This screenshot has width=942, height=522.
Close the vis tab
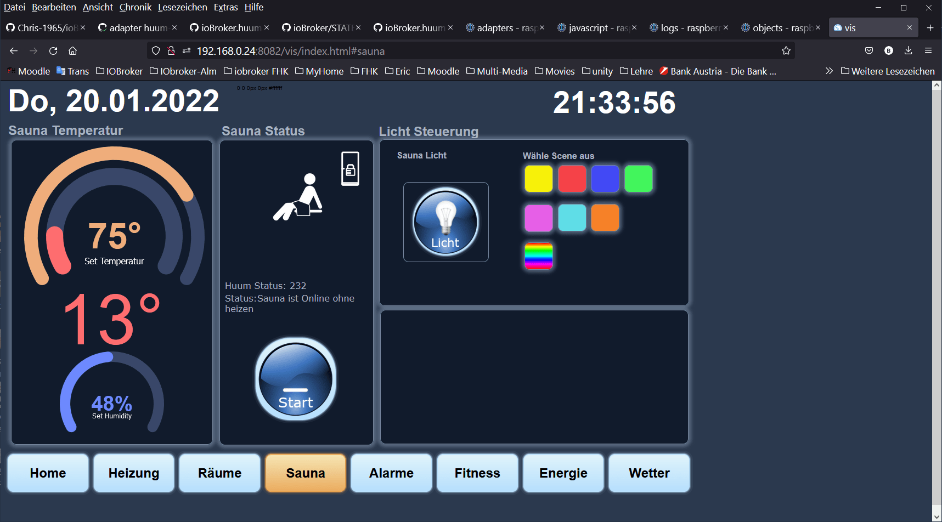click(909, 27)
